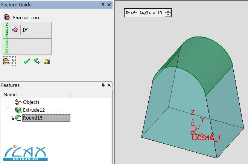The width and height of the screenshot is (248, 164).
Task: Expand the Extrude12 tree node
Action: pyautogui.click(x=8, y=110)
